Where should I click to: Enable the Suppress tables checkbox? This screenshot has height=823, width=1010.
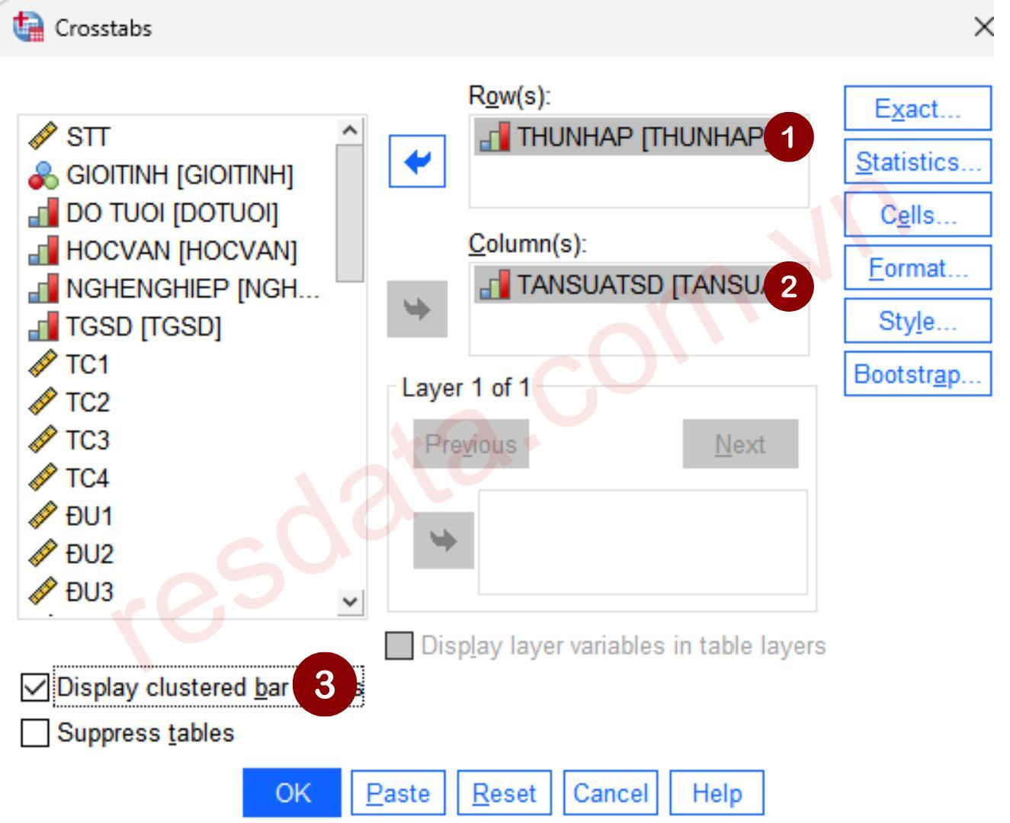pyautogui.click(x=34, y=733)
